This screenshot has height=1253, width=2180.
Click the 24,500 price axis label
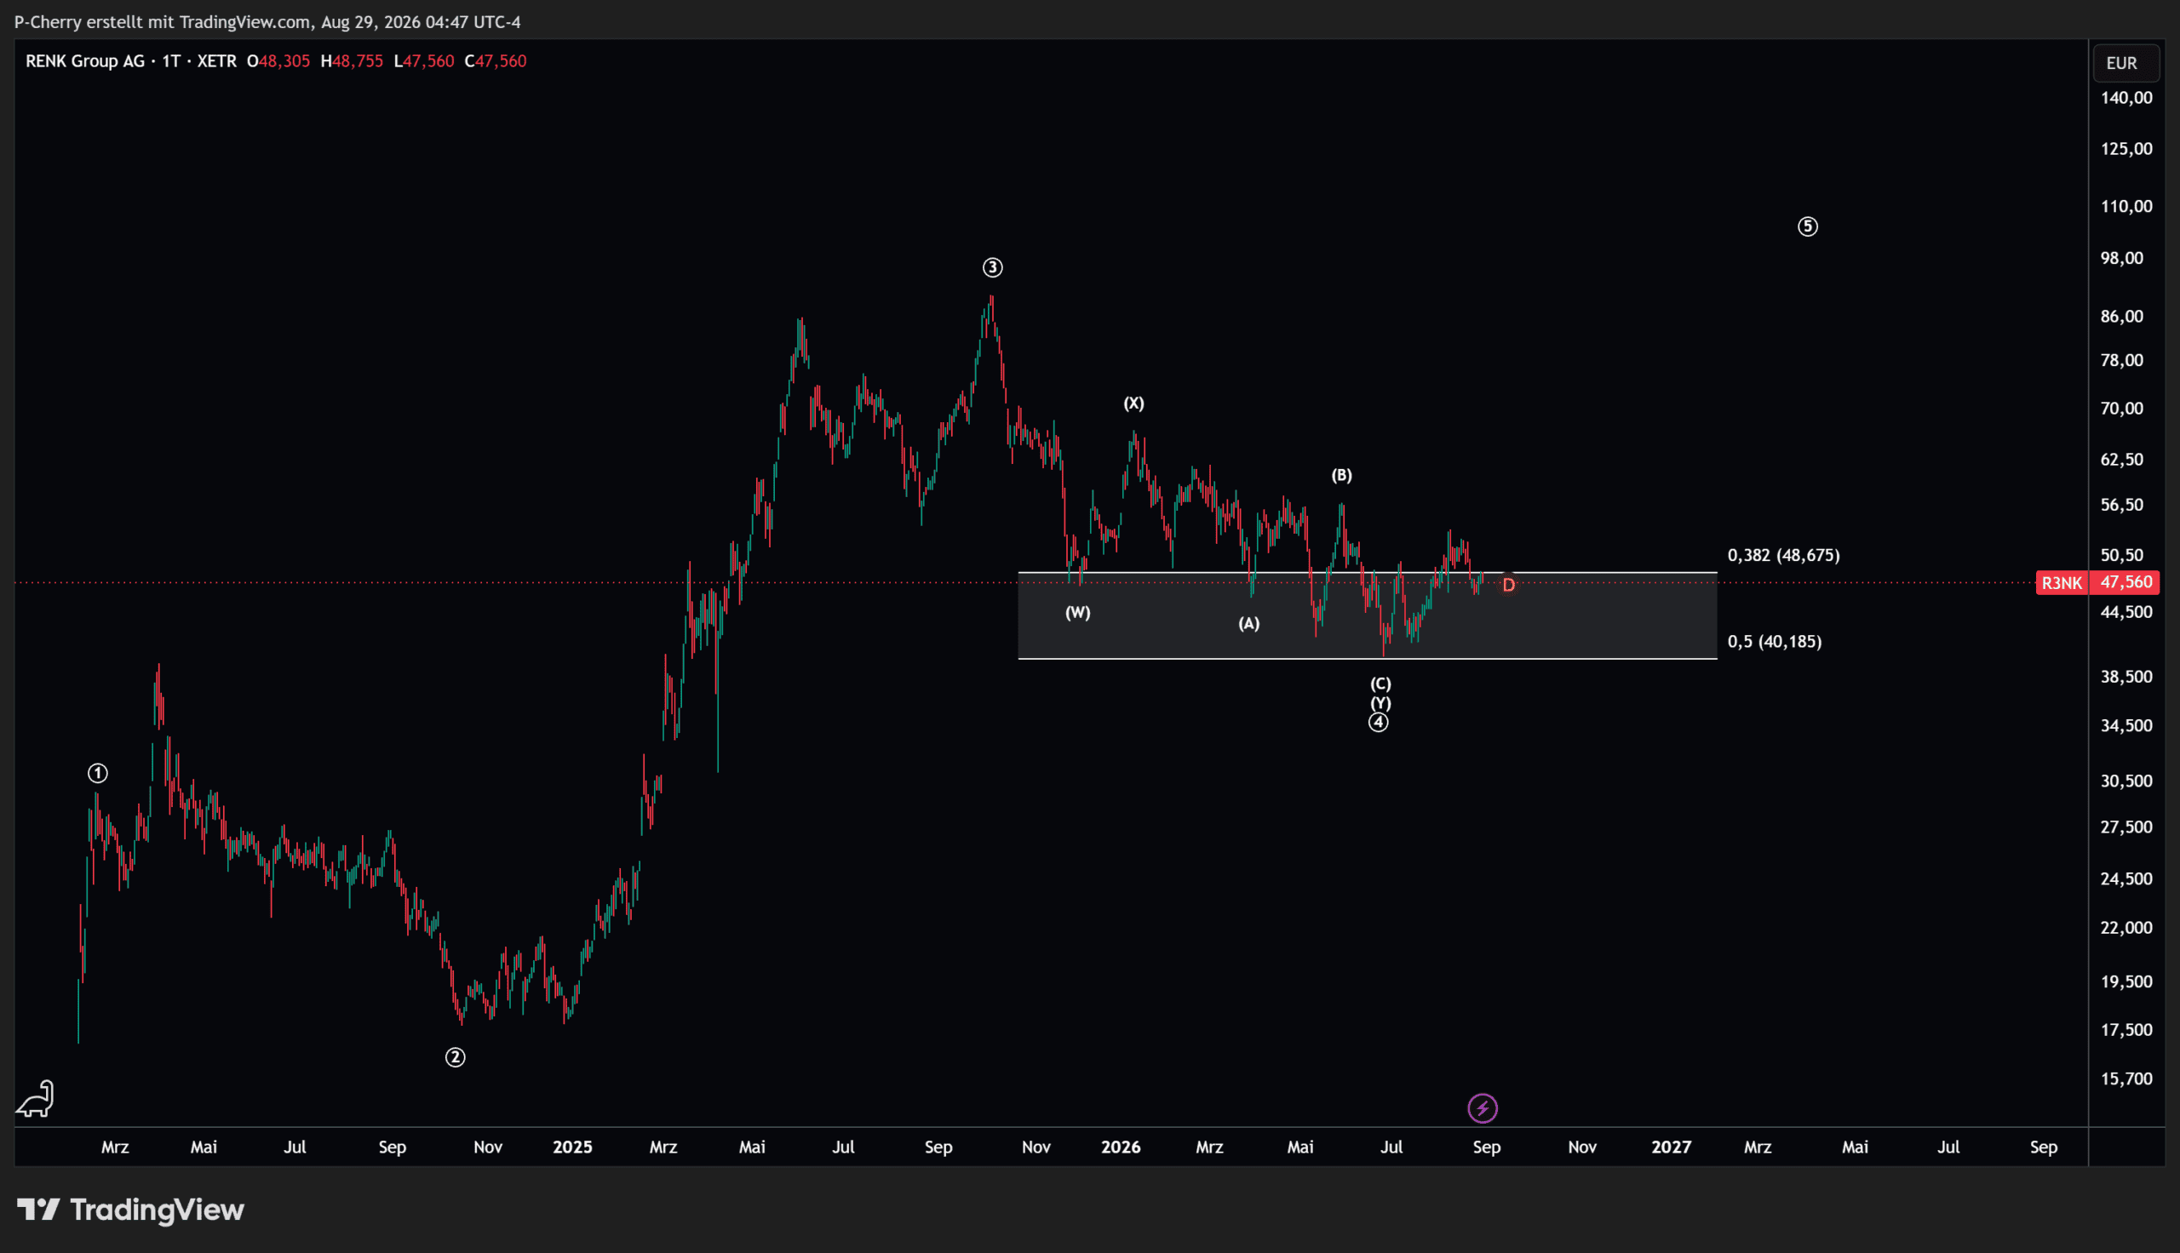coord(2126,878)
